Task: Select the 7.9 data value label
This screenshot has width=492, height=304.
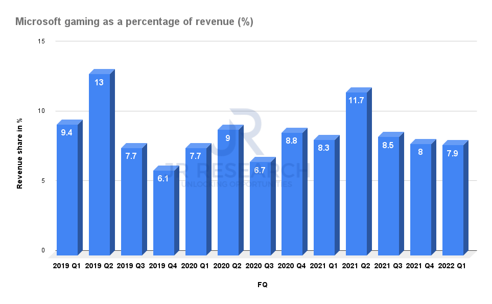Action: (453, 154)
